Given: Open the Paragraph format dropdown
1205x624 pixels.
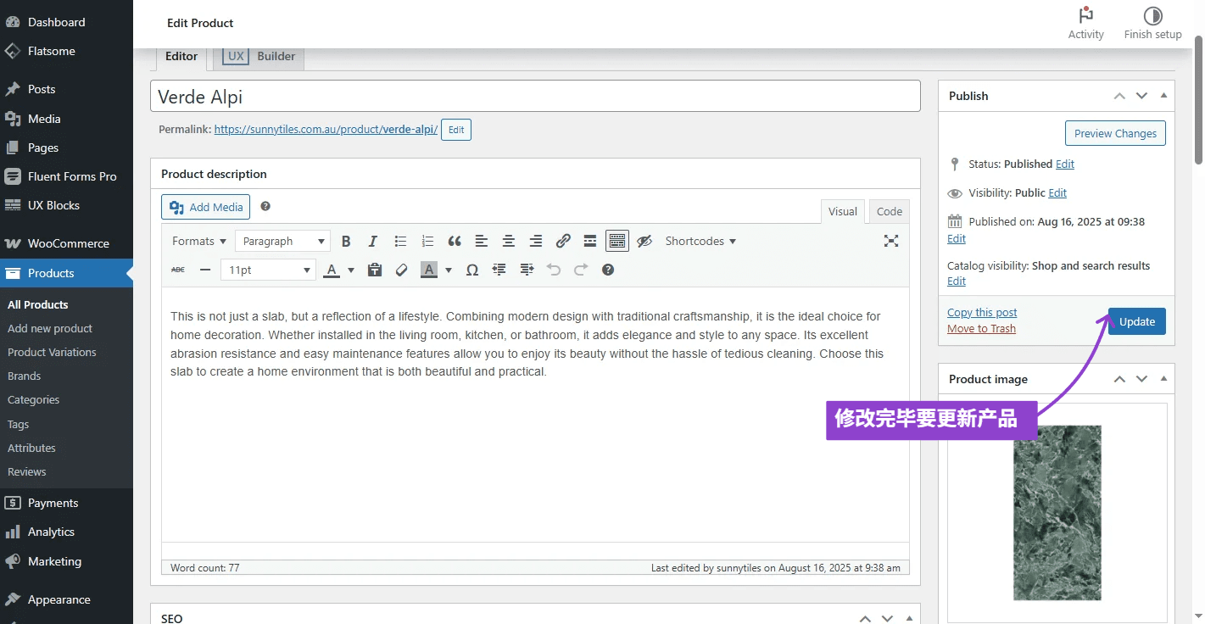Looking at the screenshot, I should pyautogui.click(x=282, y=242).
